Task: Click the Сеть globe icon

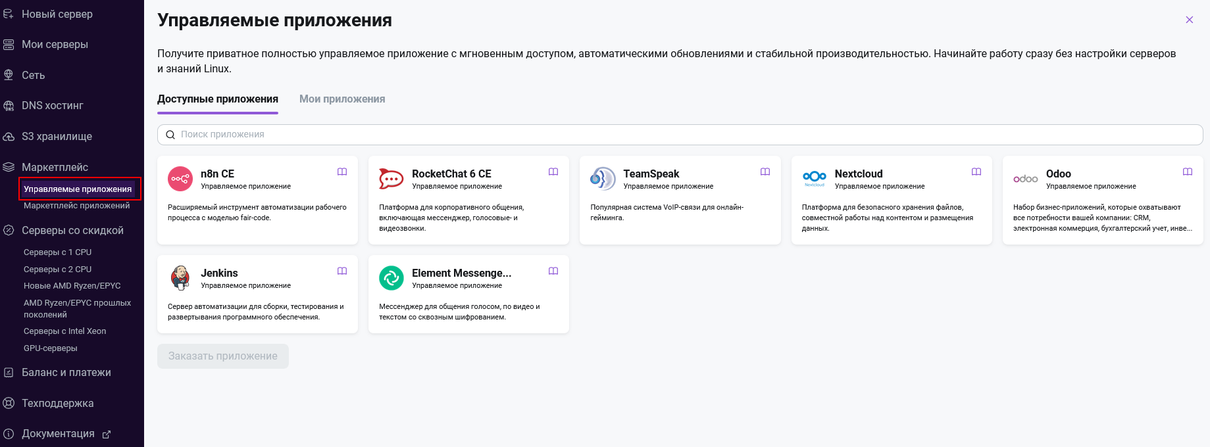Action: pos(9,75)
